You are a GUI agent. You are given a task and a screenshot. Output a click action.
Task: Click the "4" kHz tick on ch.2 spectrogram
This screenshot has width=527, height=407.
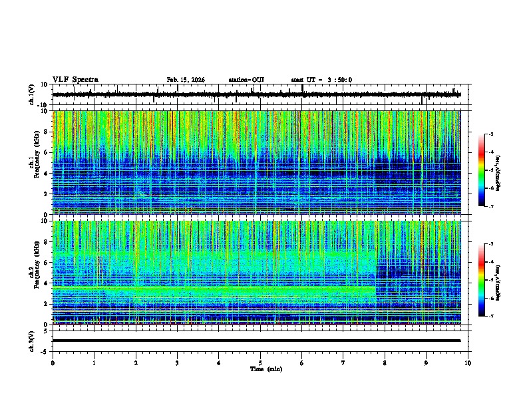pyautogui.click(x=46, y=283)
